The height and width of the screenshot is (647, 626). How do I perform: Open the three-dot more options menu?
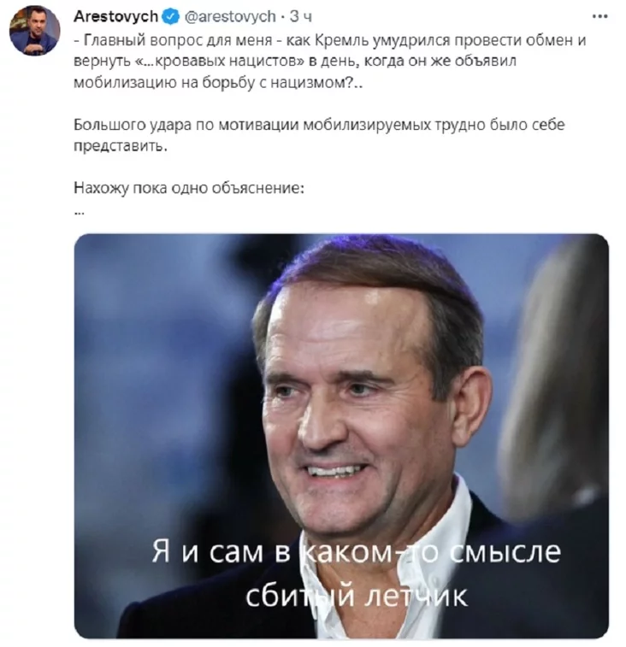coord(600,16)
